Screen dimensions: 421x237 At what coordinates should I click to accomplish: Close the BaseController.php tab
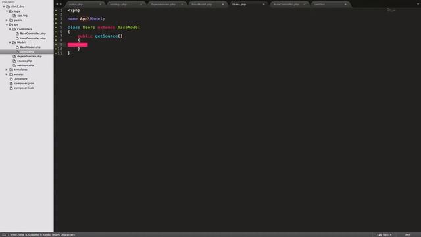(305, 5)
